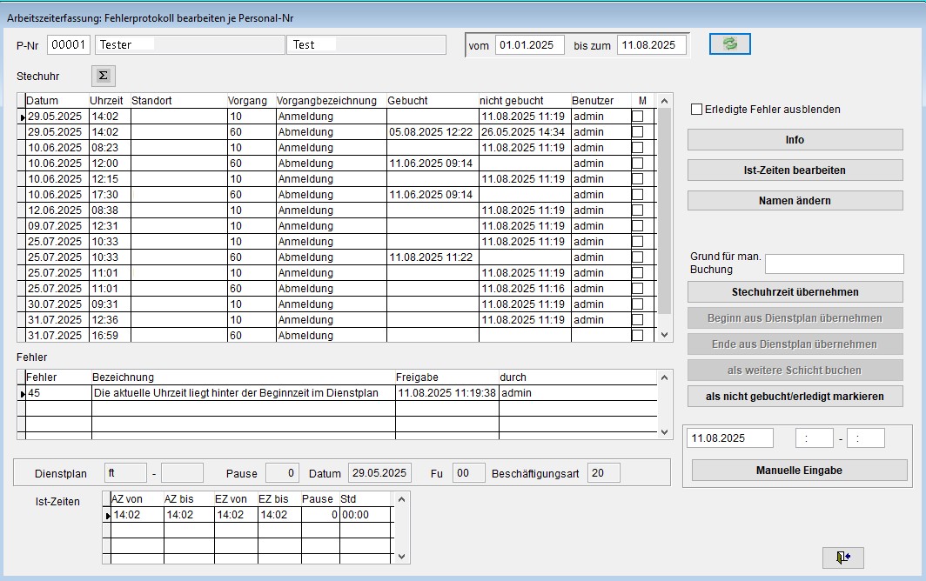926x581 pixels.
Task: Click the 'Grund für man. Buchung' input field
Action: tap(835, 264)
